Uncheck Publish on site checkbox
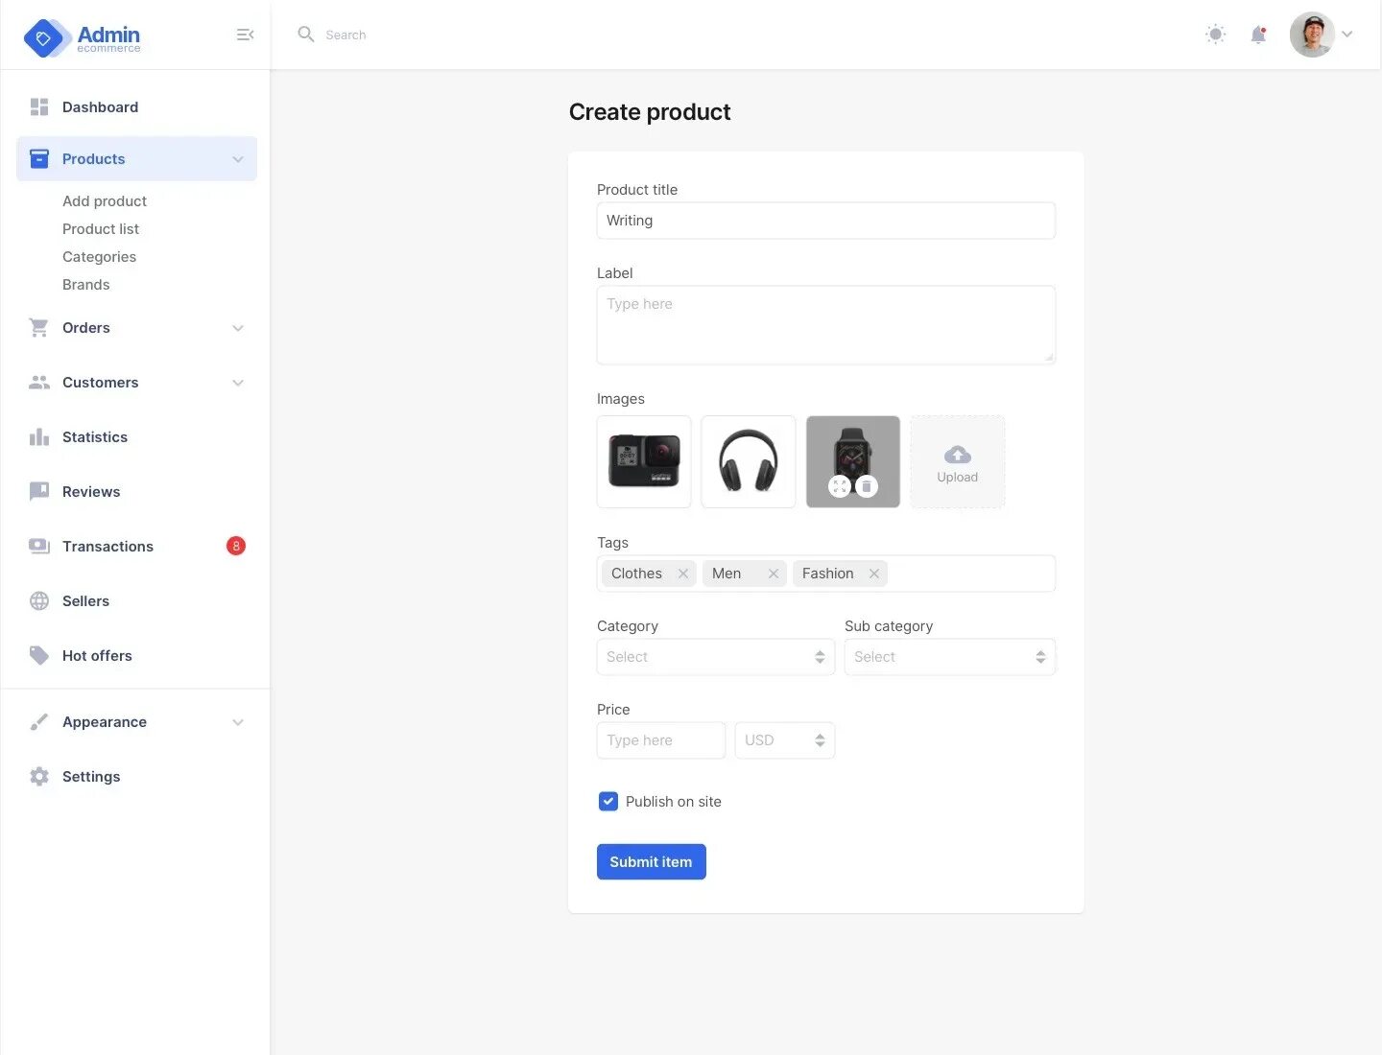Image resolution: width=1382 pixels, height=1055 pixels. tap(608, 801)
